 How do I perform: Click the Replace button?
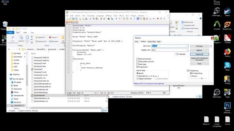199,50
